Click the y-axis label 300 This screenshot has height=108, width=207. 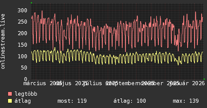click(x=22, y=10)
